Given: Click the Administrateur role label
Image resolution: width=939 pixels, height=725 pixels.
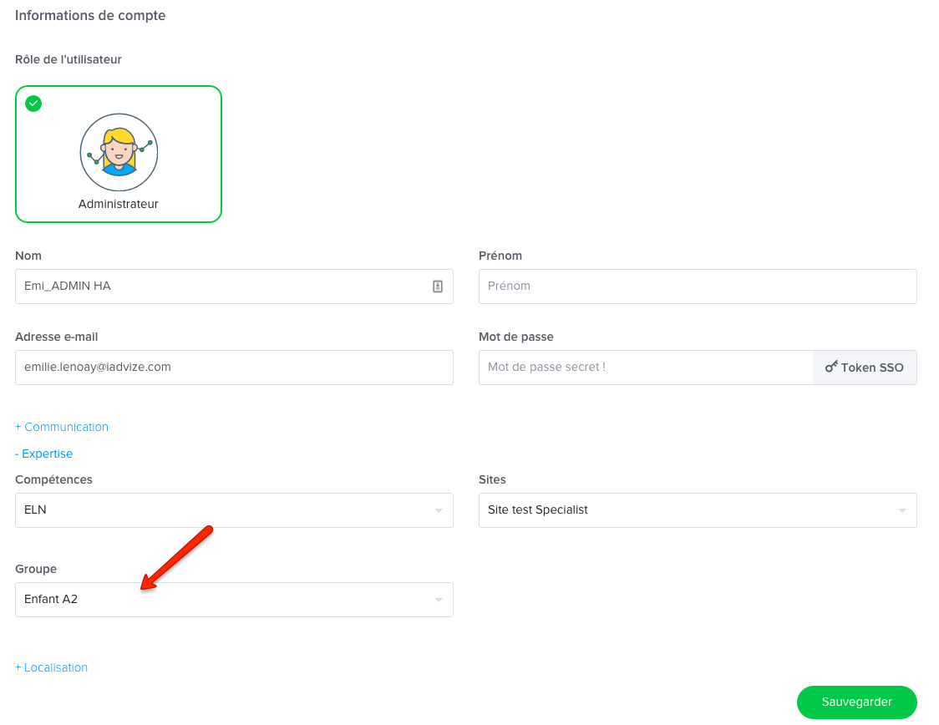Looking at the screenshot, I should point(118,204).
